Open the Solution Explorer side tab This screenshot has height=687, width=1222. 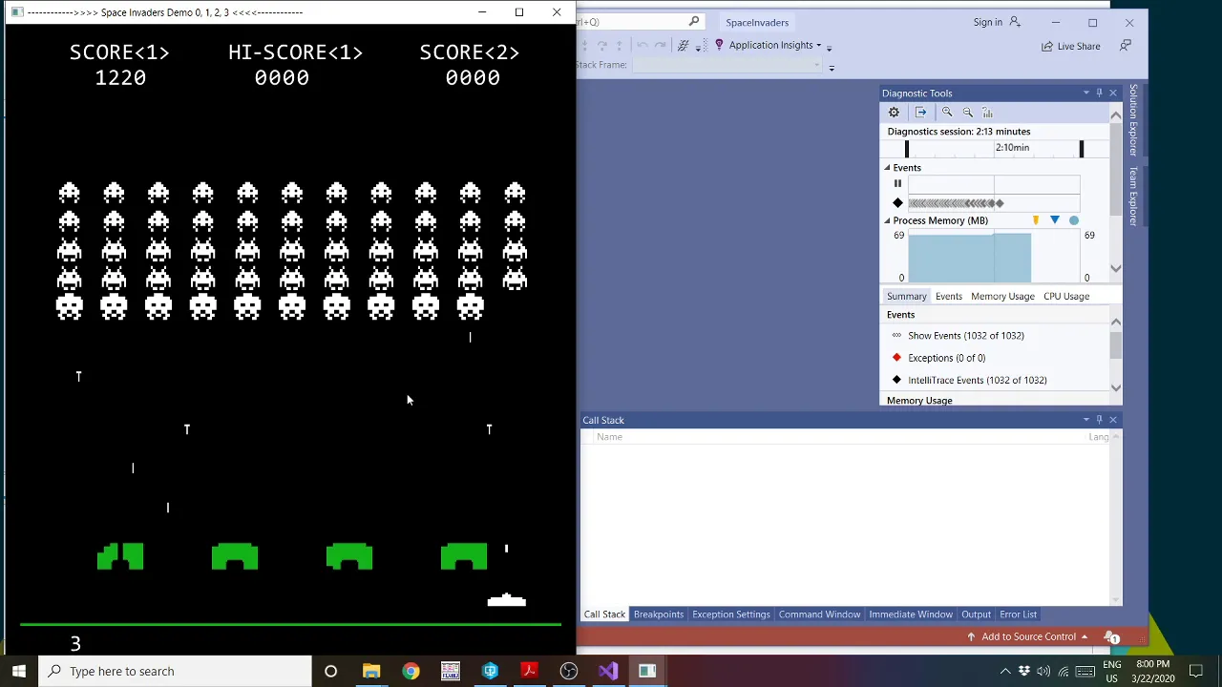tap(1133, 120)
